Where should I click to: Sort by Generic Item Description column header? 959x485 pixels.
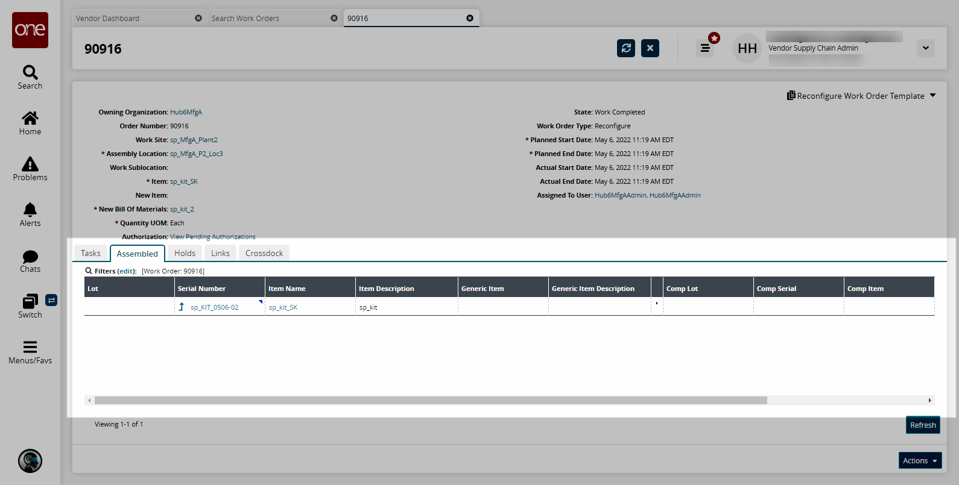click(600, 289)
